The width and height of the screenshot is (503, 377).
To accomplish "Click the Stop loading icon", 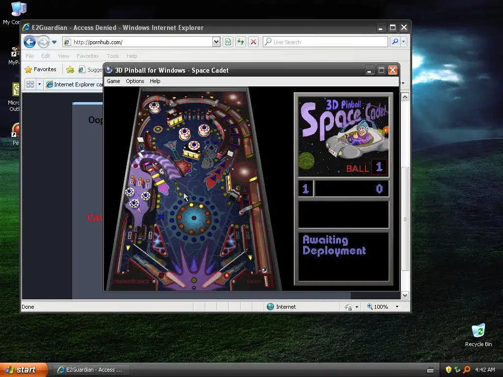I will 253,42.
